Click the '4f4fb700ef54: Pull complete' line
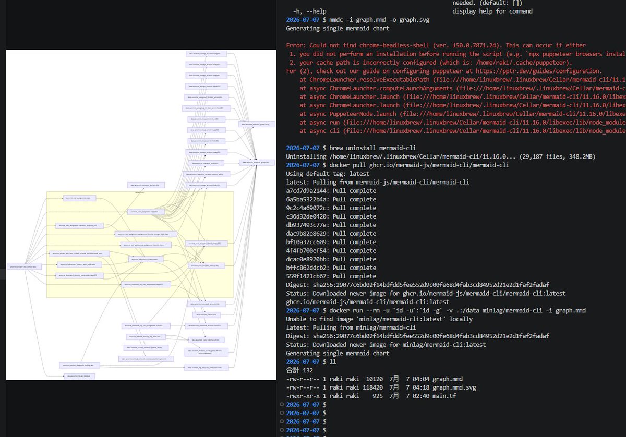This screenshot has height=437, width=626. click(331, 250)
